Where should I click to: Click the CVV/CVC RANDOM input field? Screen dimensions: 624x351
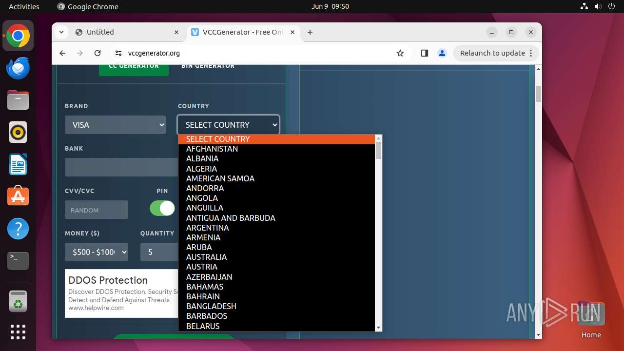(x=97, y=210)
